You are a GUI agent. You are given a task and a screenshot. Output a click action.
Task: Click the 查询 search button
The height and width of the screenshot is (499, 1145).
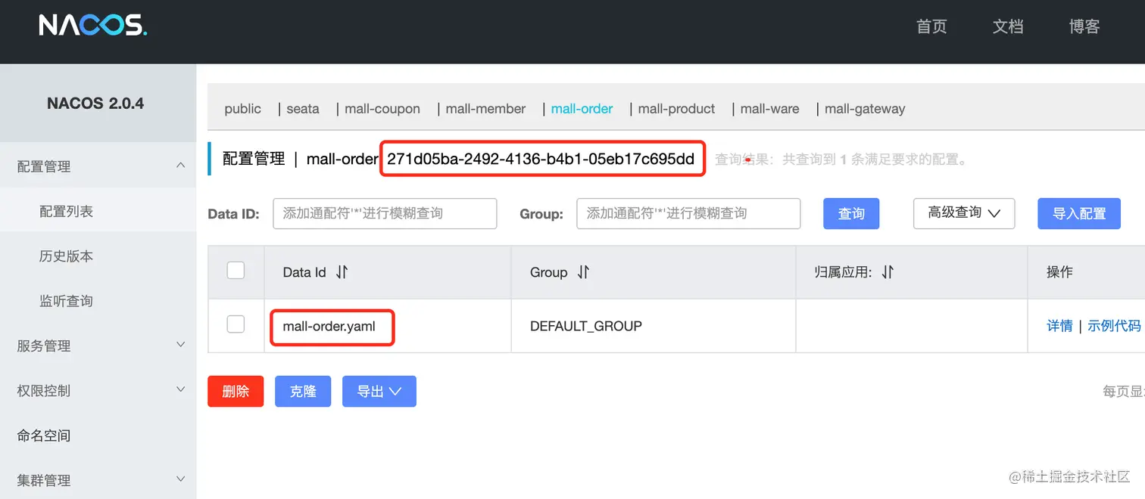[x=851, y=213]
